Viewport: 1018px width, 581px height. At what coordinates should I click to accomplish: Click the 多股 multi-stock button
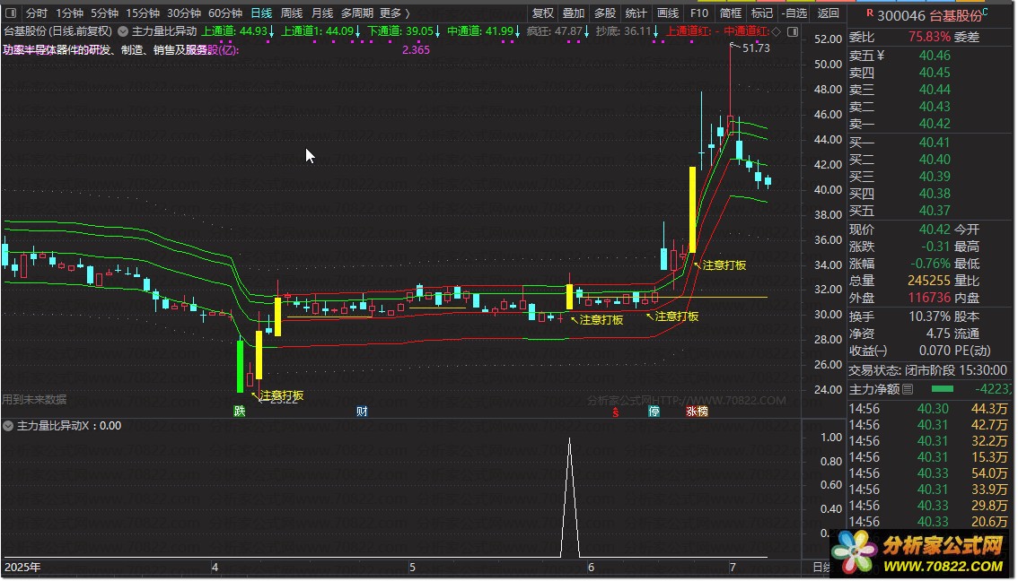(x=604, y=13)
